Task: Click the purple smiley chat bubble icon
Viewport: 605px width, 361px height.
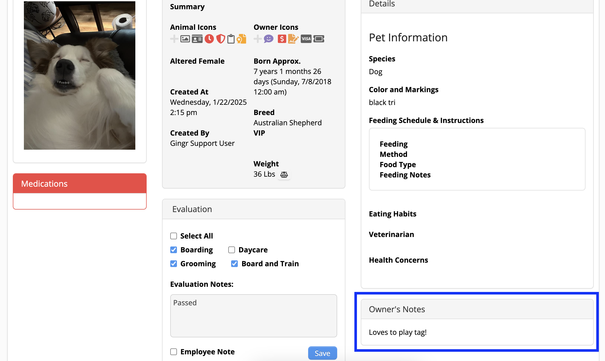Action: 269,39
